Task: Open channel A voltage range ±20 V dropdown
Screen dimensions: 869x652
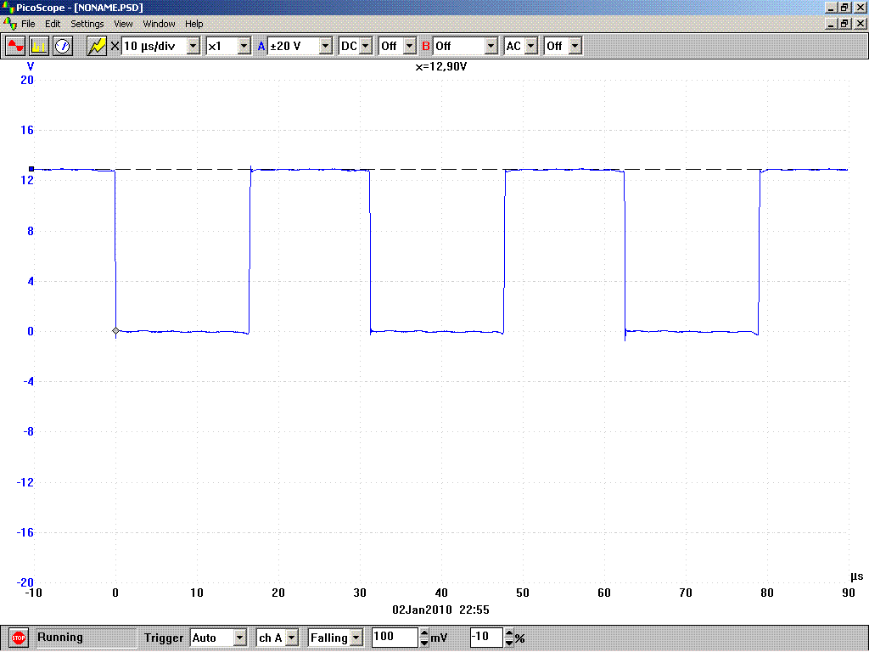Action: 325,46
